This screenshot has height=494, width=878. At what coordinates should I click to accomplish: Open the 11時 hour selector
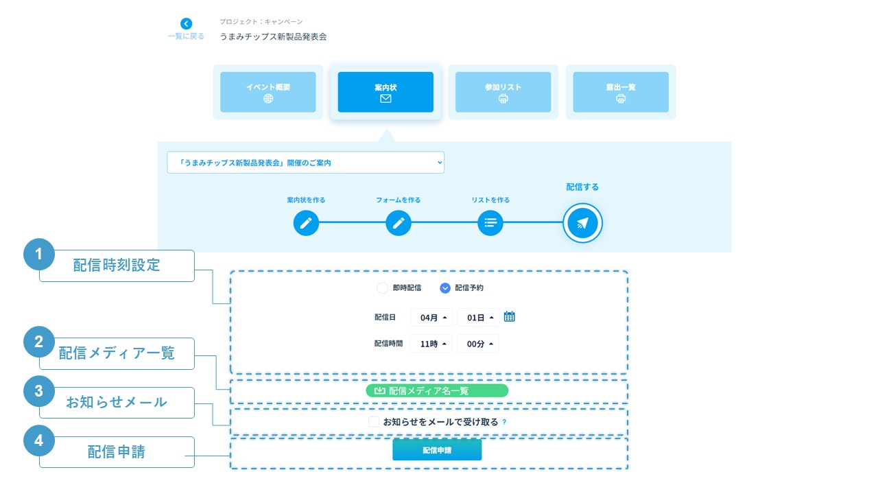pos(432,344)
